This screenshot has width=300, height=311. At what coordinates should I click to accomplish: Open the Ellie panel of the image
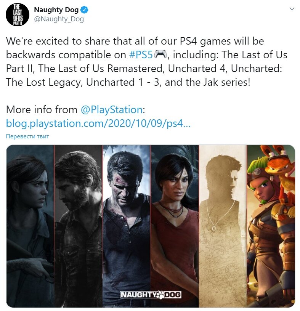click(30, 226)
